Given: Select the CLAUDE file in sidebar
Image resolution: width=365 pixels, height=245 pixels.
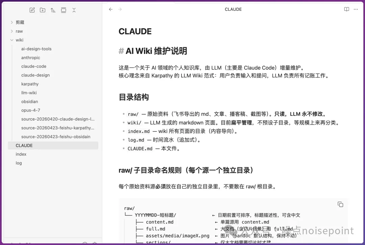Looking at the screenshot, I should point(53,146).
